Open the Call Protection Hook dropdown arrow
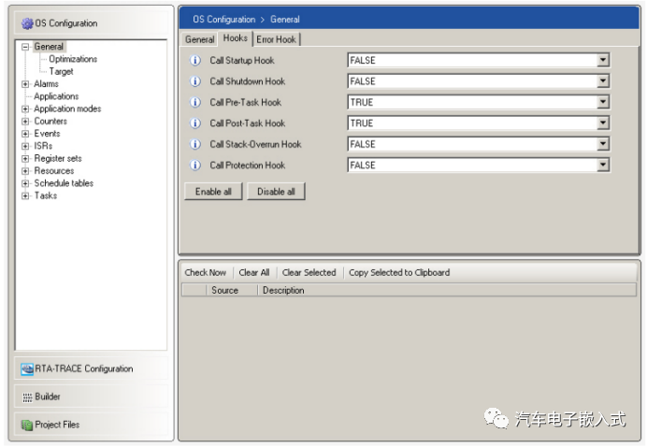 (603, 166)
